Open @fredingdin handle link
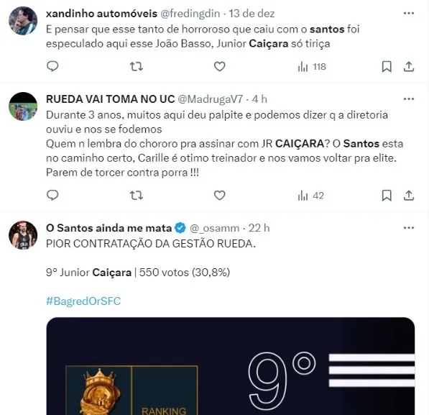This screenshot has width=429, height=415. (190, 14)
